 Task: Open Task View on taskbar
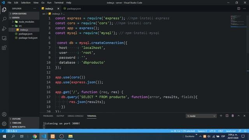[x=22, y=136]
